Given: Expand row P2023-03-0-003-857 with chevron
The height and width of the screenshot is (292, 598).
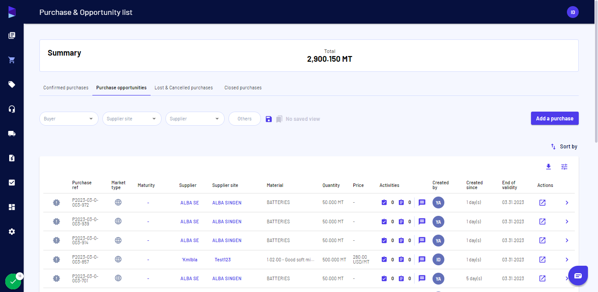Looking at the screenshot, I should click(x=567, y=260).
